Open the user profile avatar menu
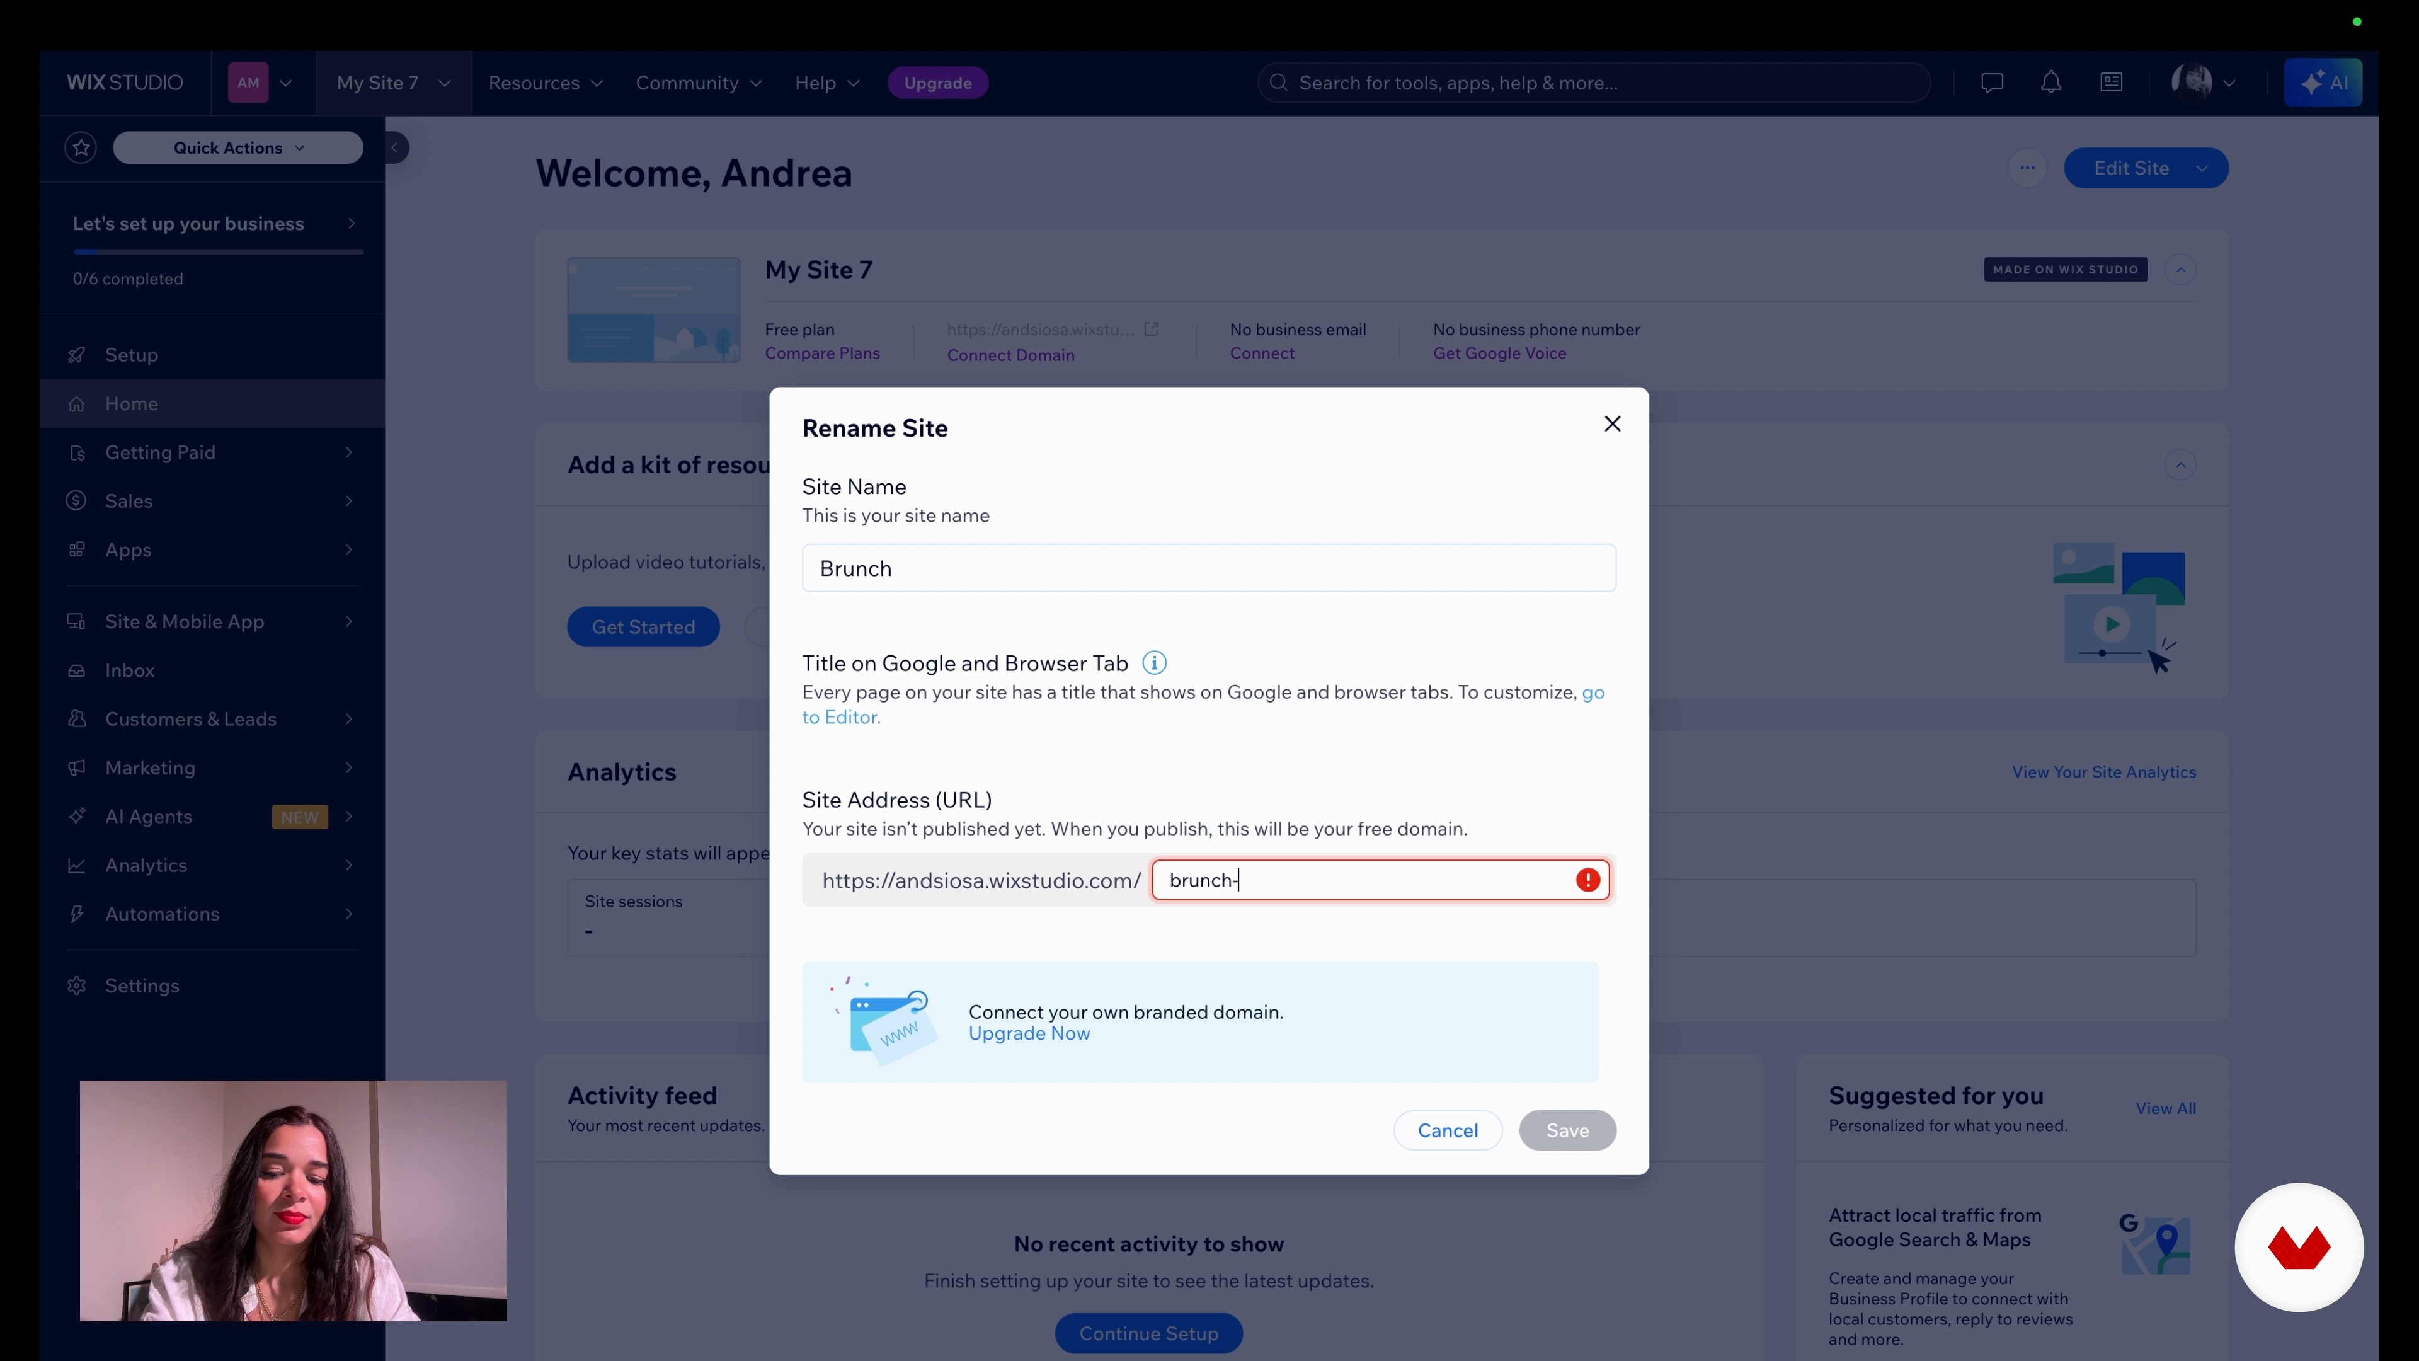Screen dimensions: 2419x1361 click(2203, 83)
